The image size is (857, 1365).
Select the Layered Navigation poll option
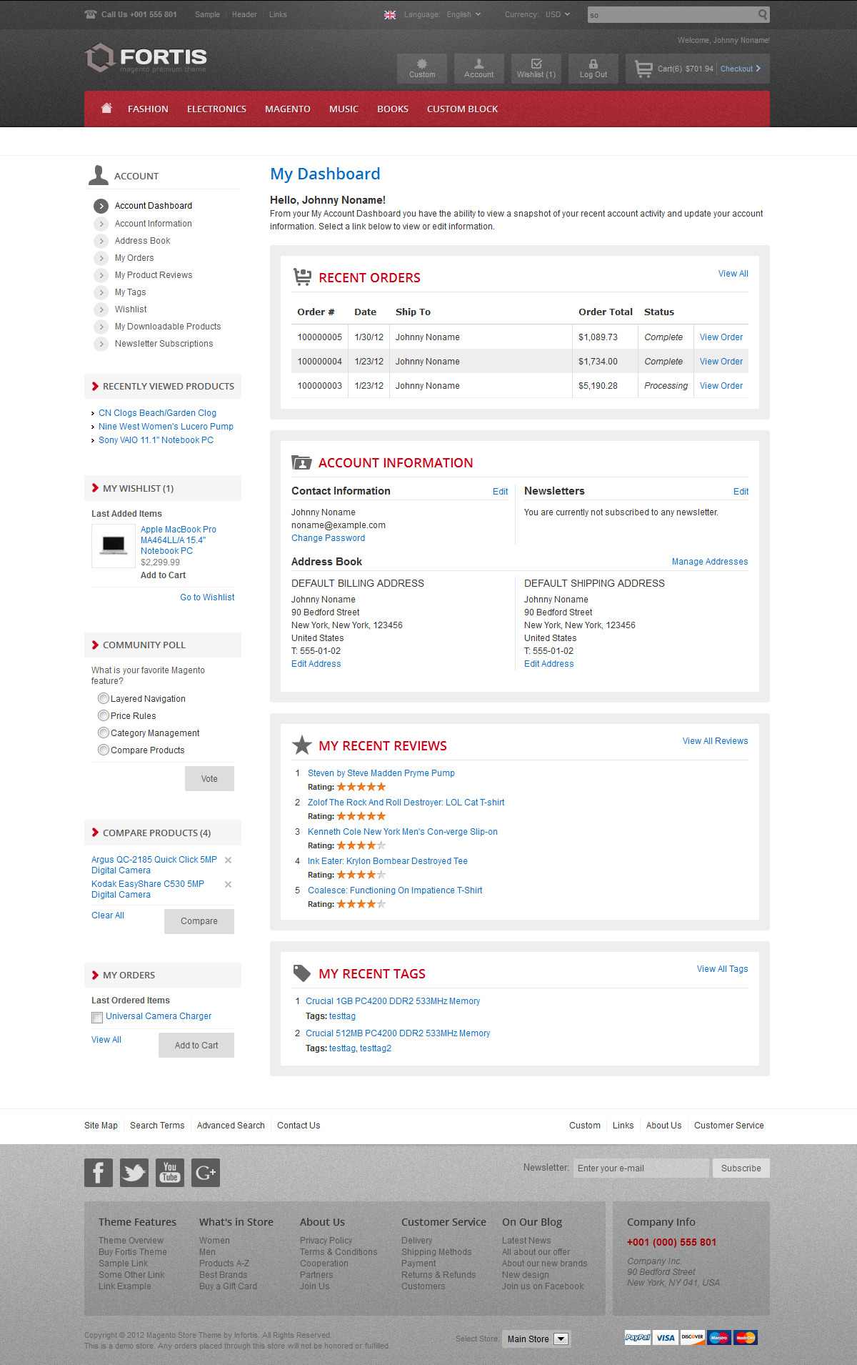coord(104,698)
